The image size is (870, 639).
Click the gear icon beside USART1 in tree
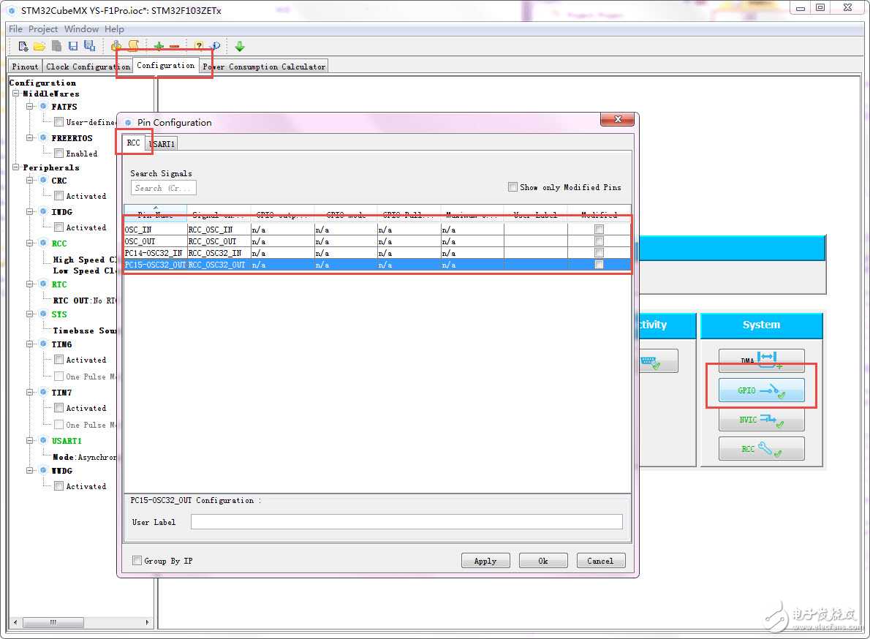[43, 440]
